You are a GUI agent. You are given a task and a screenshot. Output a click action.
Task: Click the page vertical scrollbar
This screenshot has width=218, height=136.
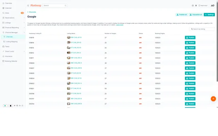click(217, 41)
